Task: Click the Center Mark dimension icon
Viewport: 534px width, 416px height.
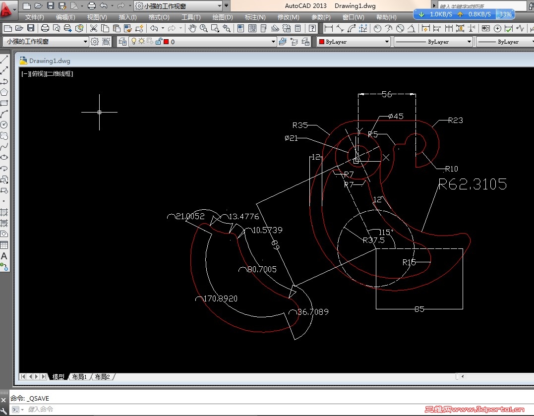Action: [498, 28]
